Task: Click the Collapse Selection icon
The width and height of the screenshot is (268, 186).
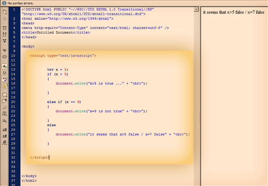Action: point(5,34)
